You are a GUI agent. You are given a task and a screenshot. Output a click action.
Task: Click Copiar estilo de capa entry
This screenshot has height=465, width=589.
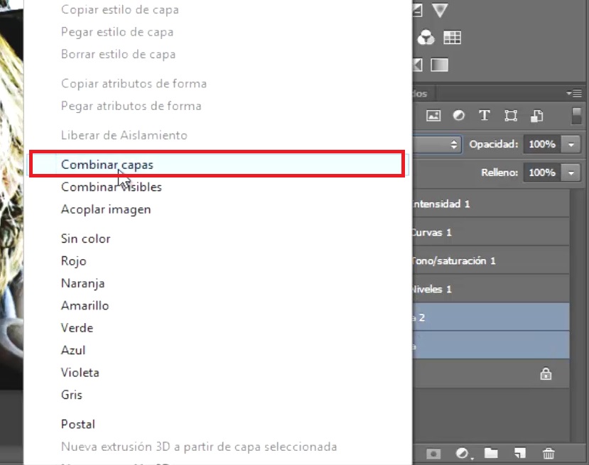[x=120, y=10]
